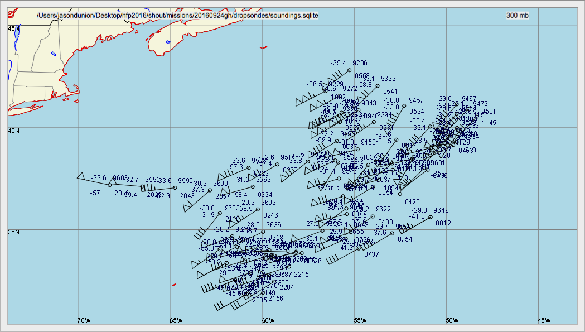Select the '0420' time label
585x332 pixels.
412,202
